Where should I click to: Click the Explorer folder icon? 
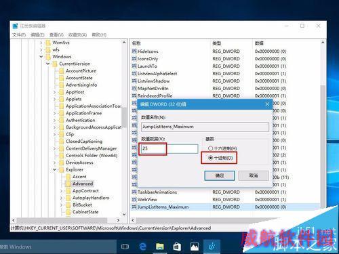coord(62,170)
